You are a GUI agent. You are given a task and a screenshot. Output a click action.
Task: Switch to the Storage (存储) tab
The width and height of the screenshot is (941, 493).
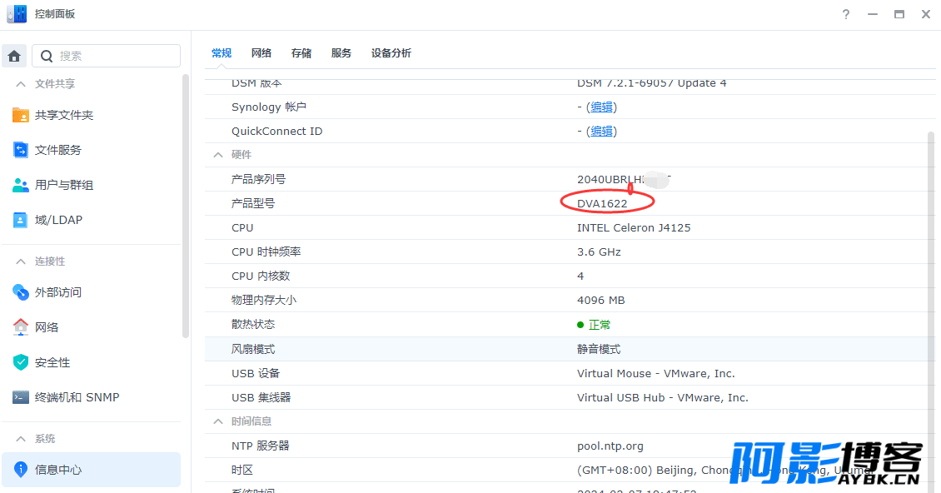(x=301, y=53)
